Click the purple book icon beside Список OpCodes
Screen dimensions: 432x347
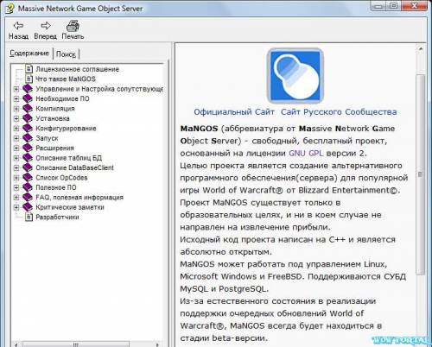28,178
